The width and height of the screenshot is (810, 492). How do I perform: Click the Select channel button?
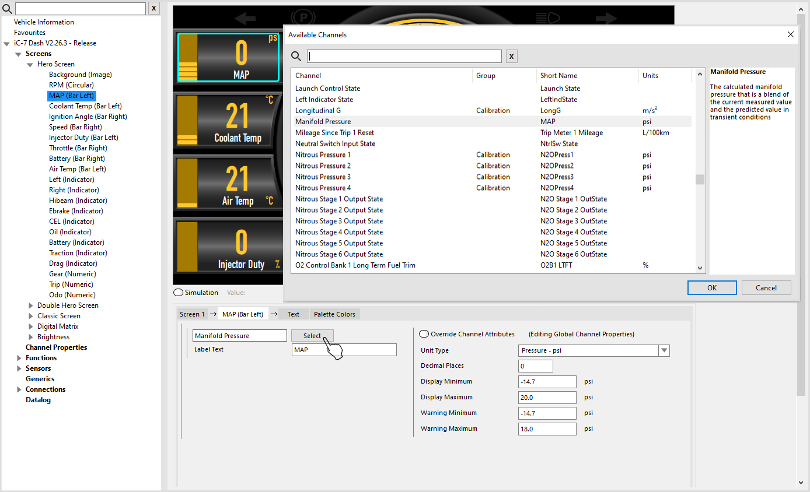tap(312, 336)
